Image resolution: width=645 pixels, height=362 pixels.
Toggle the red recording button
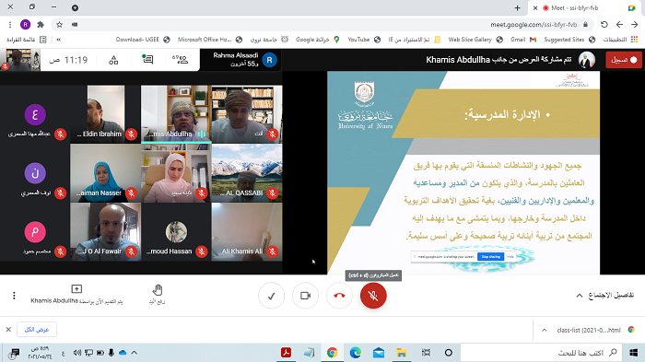click(x=624, y=60)
